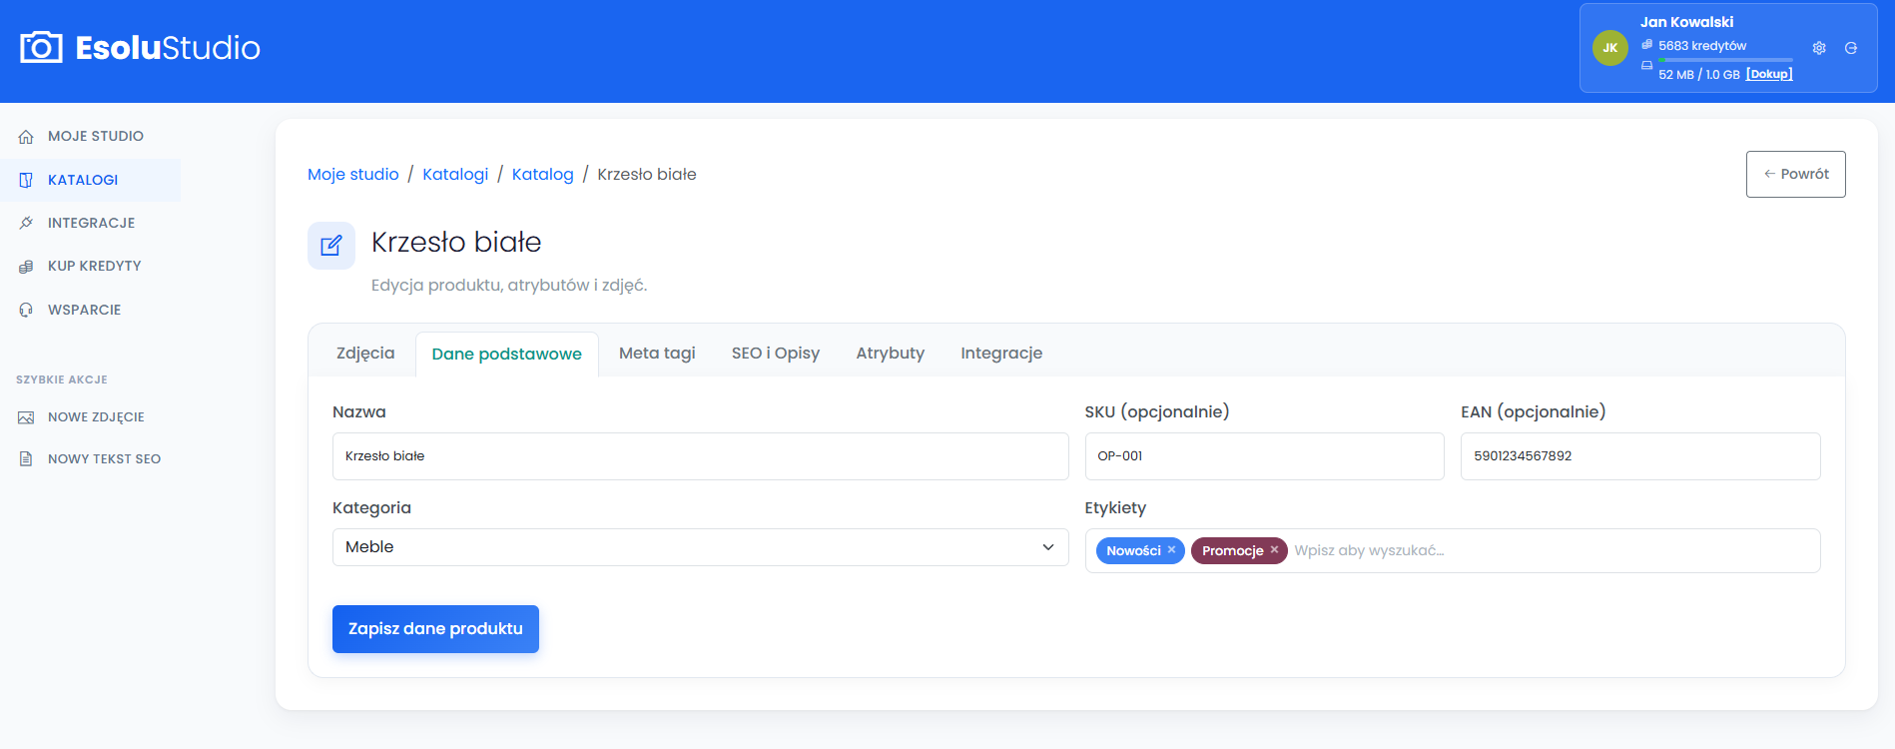
Task: Click the EsoluStudio camera logo icon
Action: (41, 47)
